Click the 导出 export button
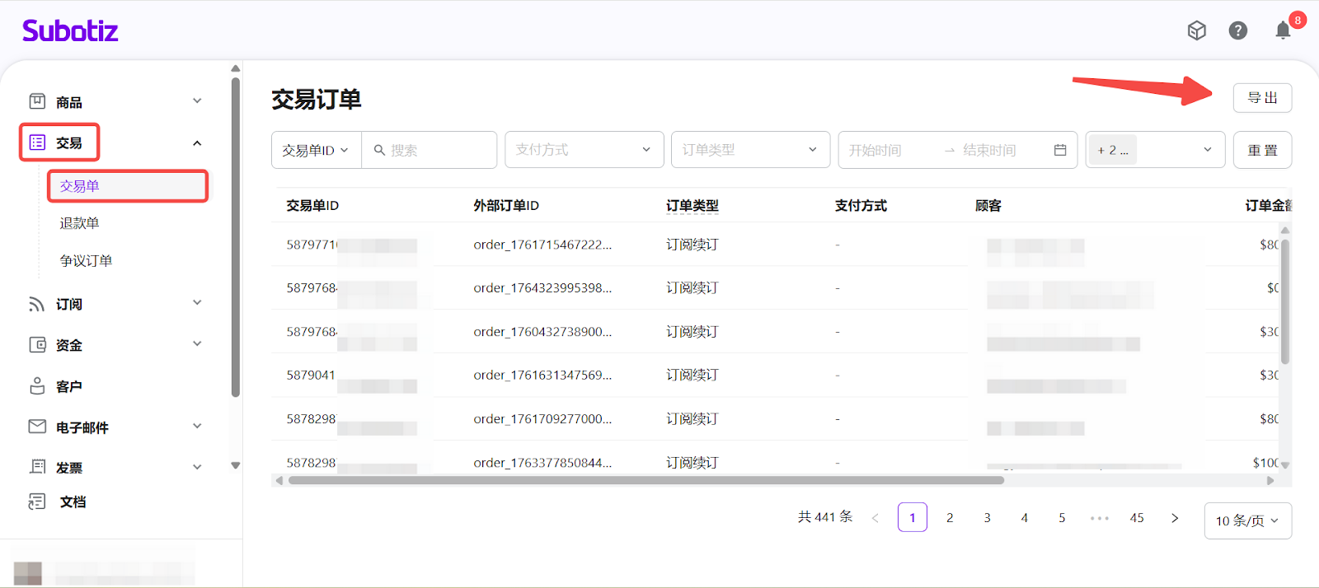Viewport: 1319px width, 588px height. tap(1262, 98)
